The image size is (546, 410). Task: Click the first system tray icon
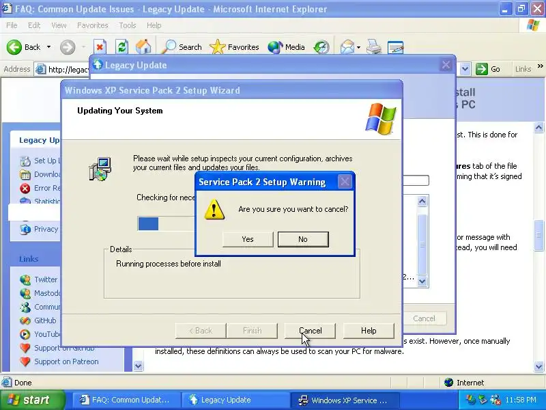click(x=470, y=400)
